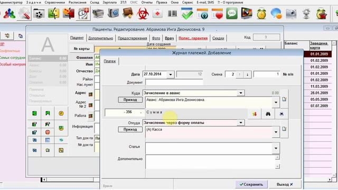338x190 pixels.
Task: Click the icon next to Работа label
Action: (x=90, y=116)
